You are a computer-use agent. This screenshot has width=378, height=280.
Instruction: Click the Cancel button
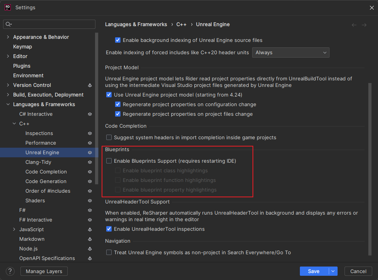pyautogui.click(x=358, y=271)
